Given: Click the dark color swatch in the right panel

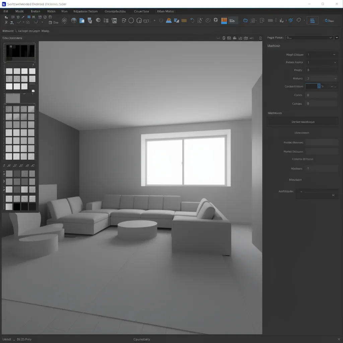Looking at the screenshot, I should (x=312, y=86).
